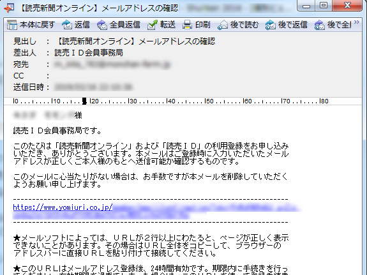Click the 転送 text label
This screenshot has width=367, height=275.
tap(168, 25)
